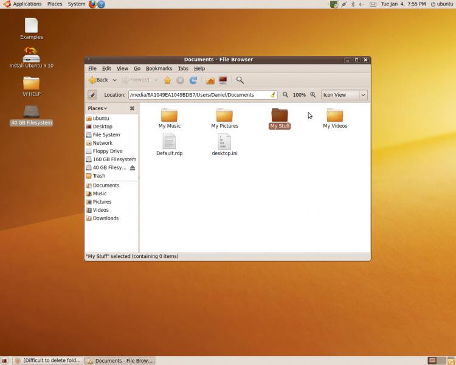Go back using the Back arrow button
The image size is (456, 365).
click(98, 80)
